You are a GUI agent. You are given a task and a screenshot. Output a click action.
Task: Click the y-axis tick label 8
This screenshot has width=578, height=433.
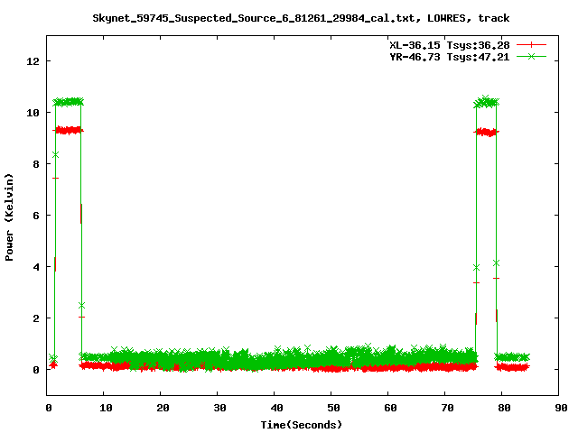coord(36,164)
